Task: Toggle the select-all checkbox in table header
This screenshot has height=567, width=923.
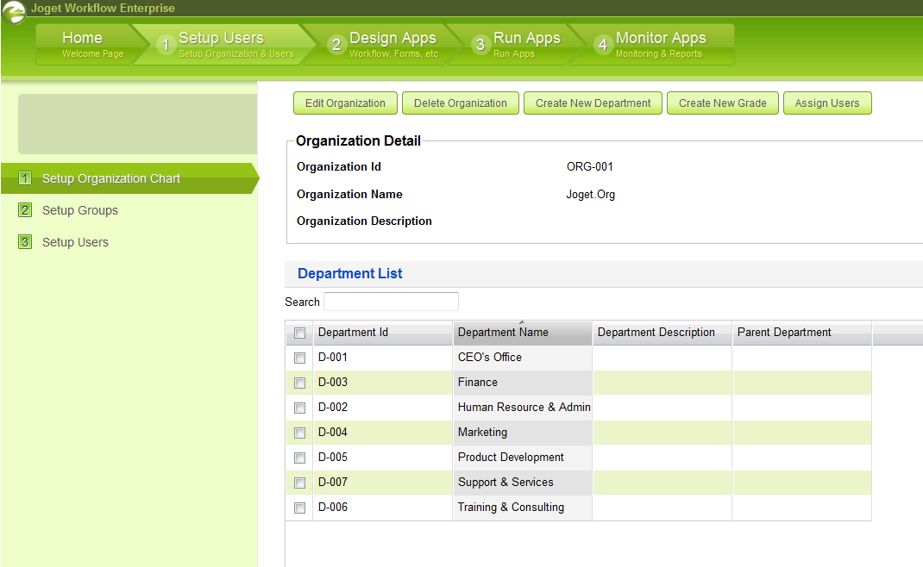Action: 299,333
